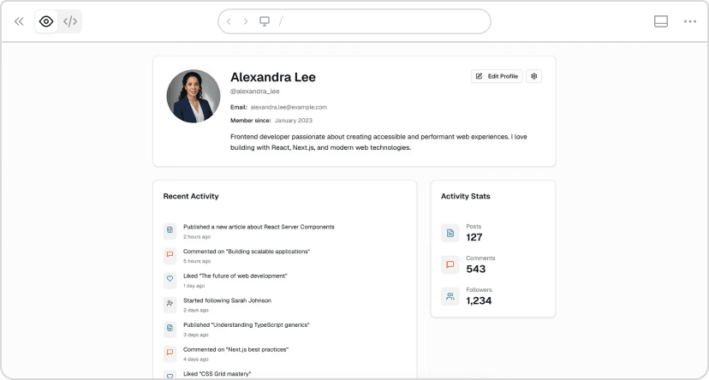Switch to code view icon
The height and width of the screenshot is (380, 709).
tap(70, 21)
